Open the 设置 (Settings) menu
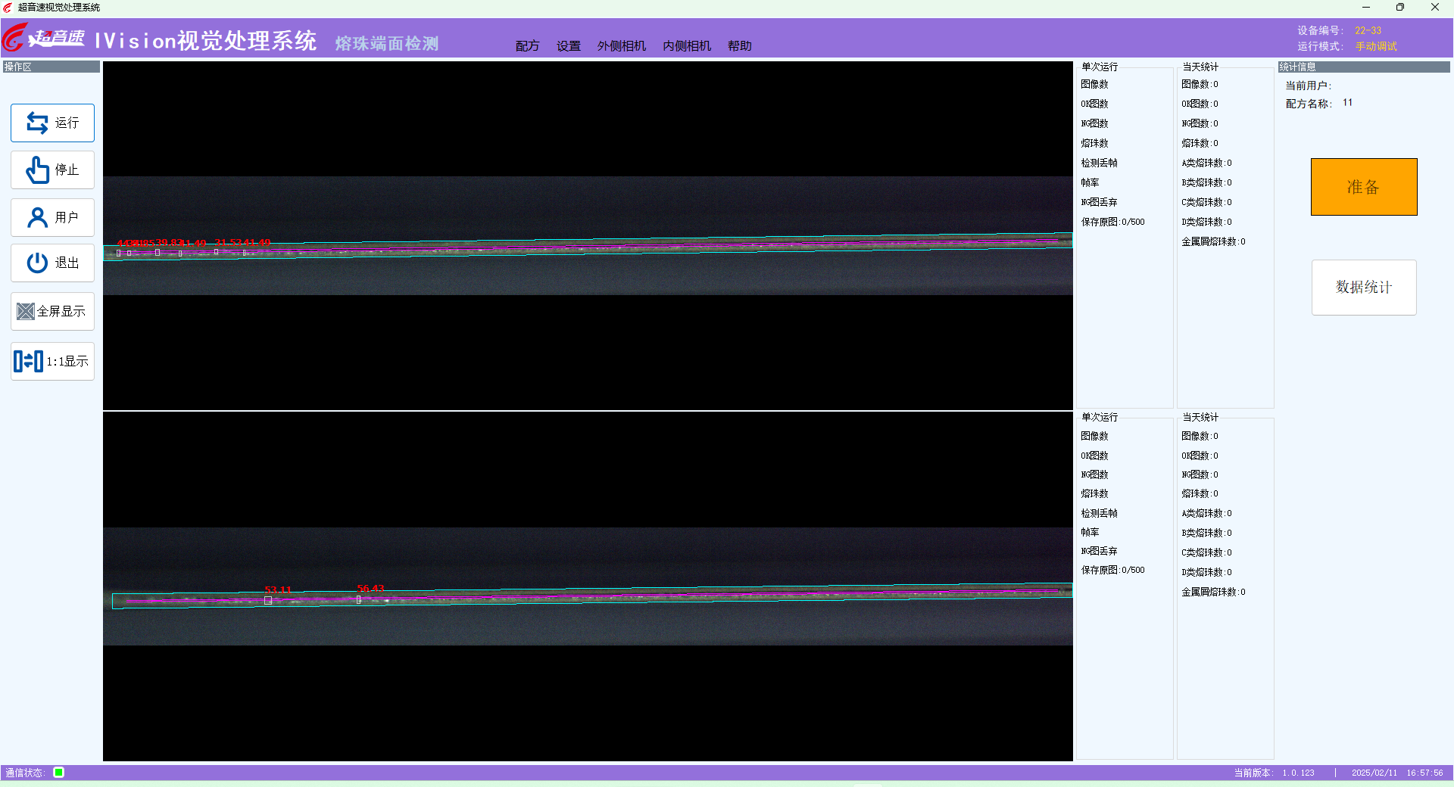Screen dimensions: 1454x787 pos(568,46)
